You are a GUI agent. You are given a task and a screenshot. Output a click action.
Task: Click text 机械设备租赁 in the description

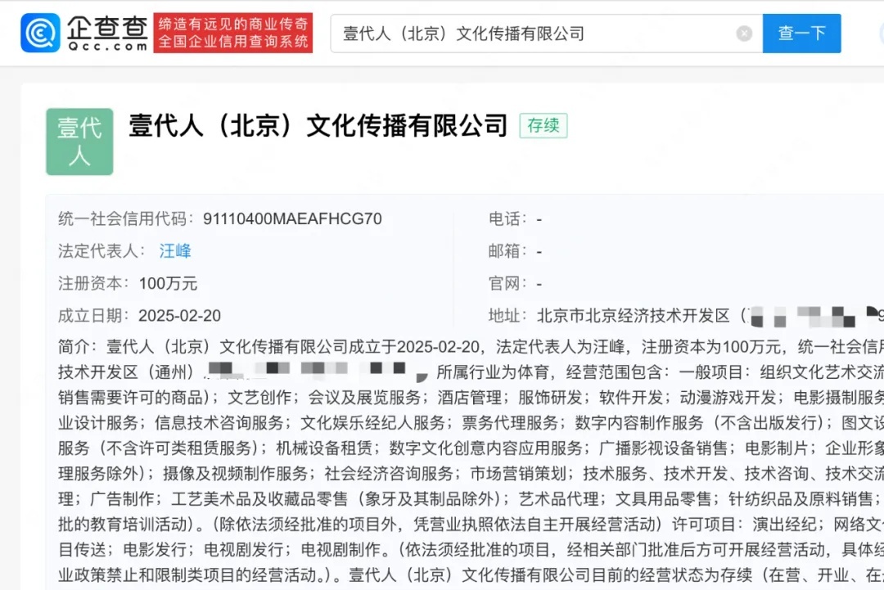tap(324, 448)
